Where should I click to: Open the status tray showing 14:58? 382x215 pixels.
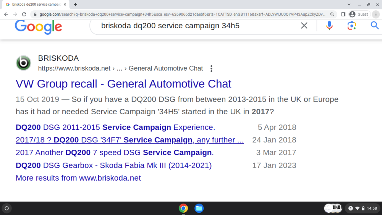[x=363, y=208]
